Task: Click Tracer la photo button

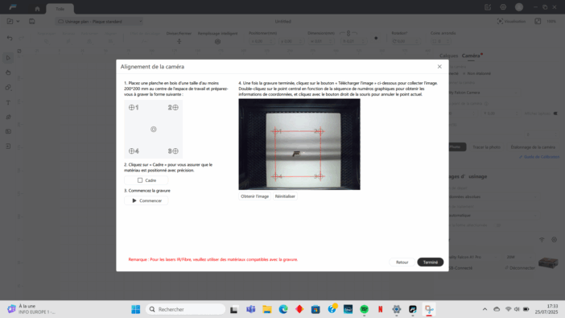Action: [486, 147]
